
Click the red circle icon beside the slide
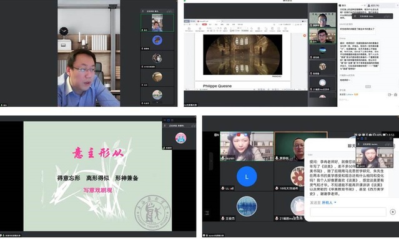[305, 36]
